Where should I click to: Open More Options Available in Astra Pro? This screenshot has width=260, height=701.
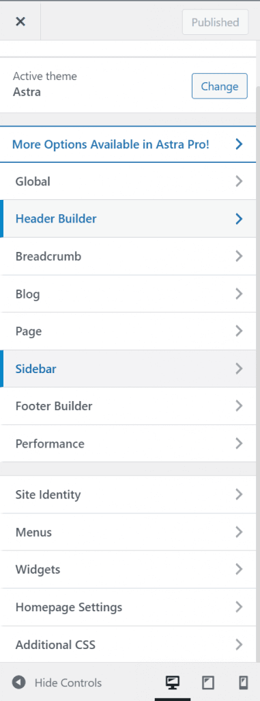[128, 144]
